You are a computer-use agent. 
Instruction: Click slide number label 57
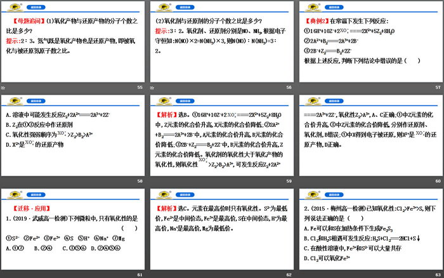[x=438, y=88]
